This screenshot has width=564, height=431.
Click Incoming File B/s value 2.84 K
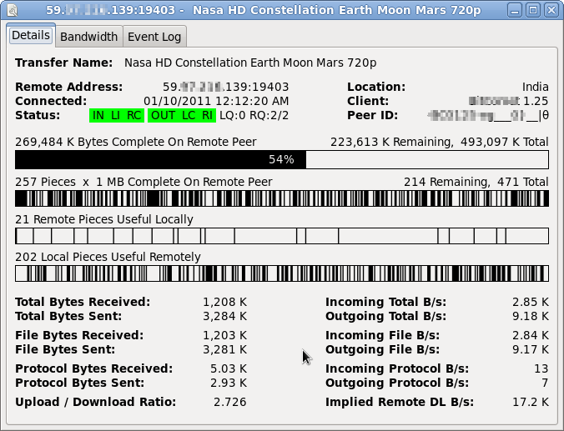point(531,335)
